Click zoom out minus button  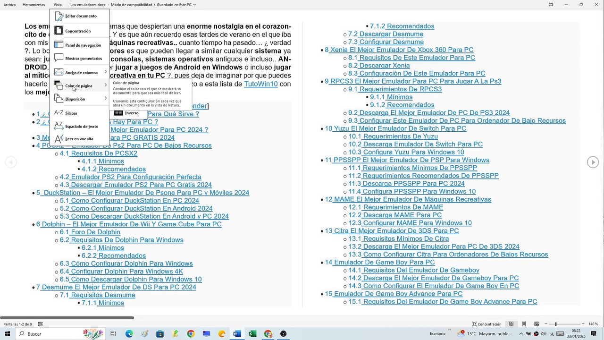click(x=545, y=324)
